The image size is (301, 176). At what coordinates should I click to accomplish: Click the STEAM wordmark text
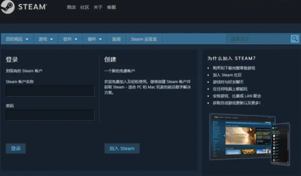click(x=32, y=7)
